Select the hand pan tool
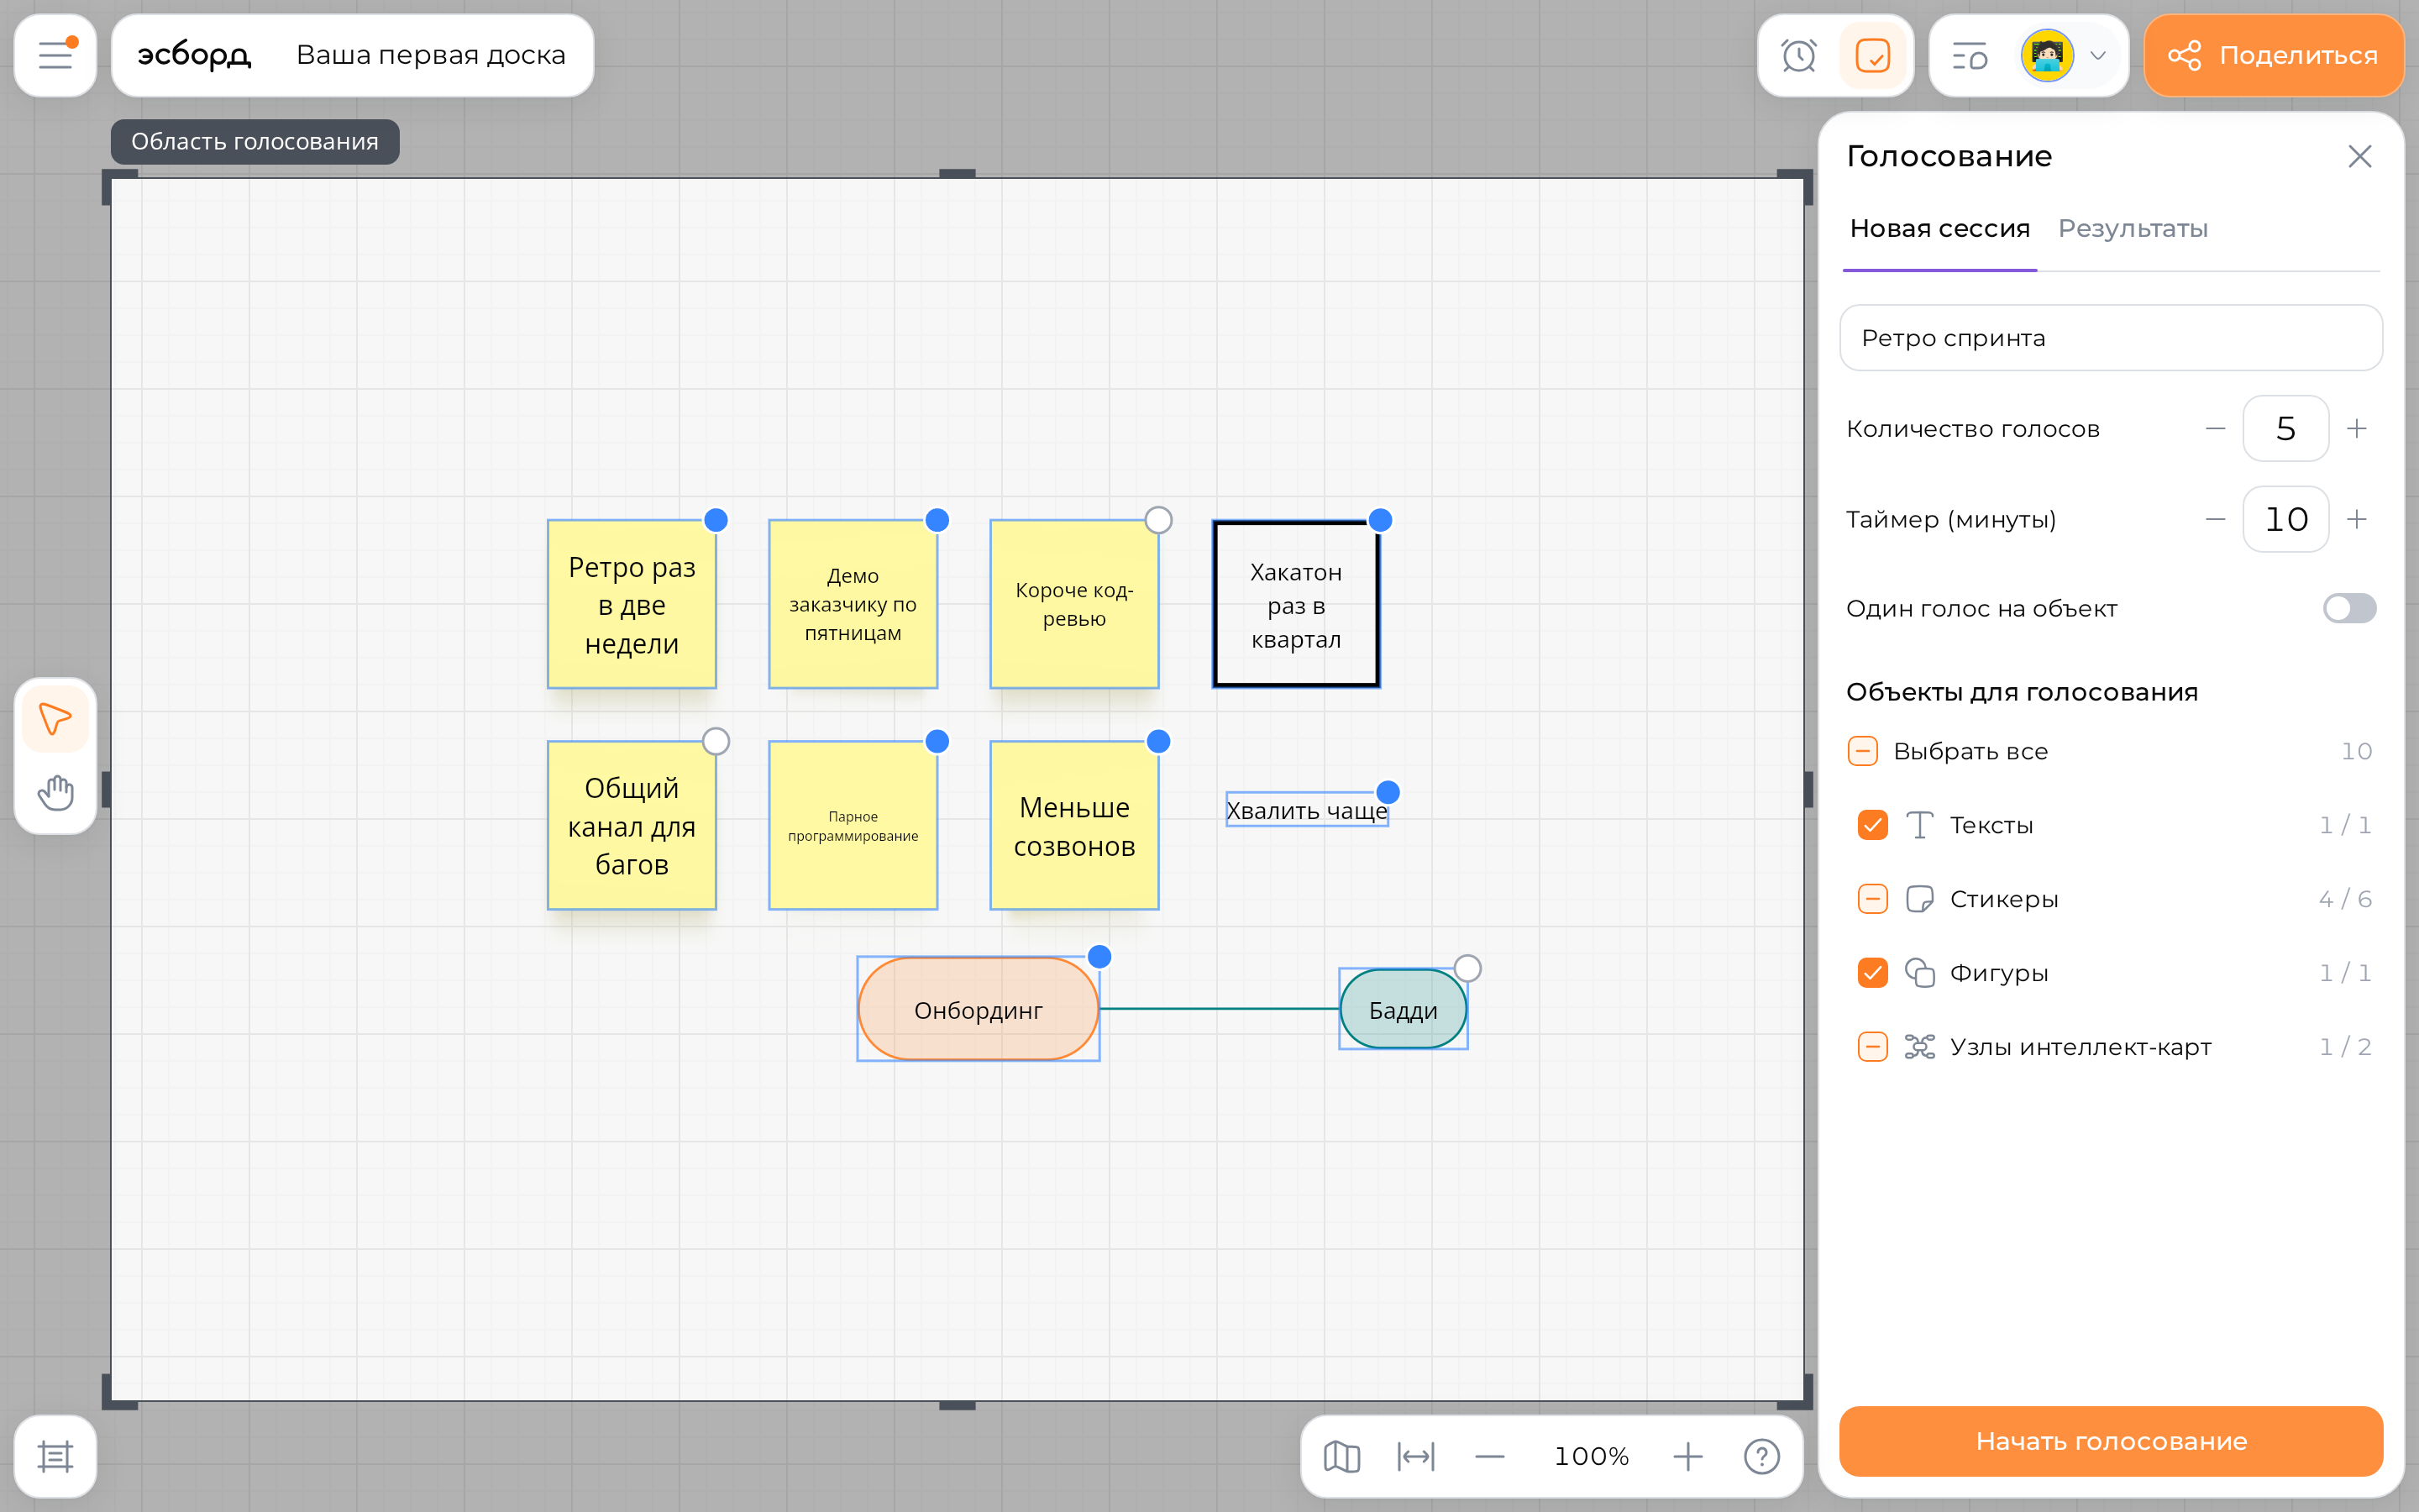 pos(55,792)
